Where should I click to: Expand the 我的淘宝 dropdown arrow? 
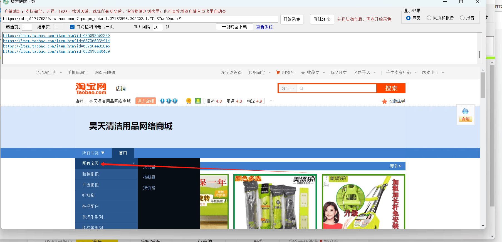coord(269,73)
